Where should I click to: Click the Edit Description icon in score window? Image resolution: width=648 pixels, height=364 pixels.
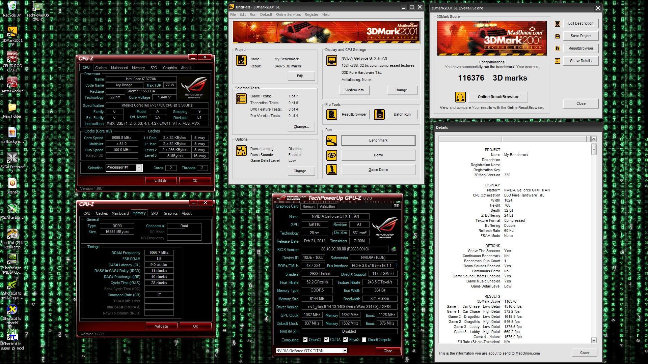[x=558, y=24]
